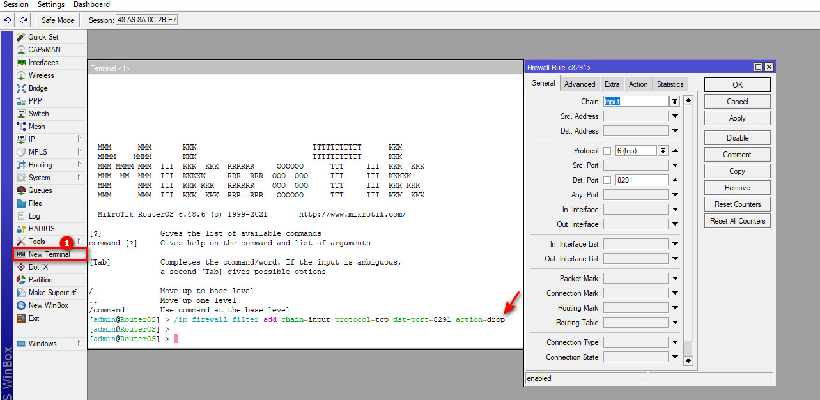820x400 pixels.
Task: Toggle the Protocol invert checkbox
Action: [x=607, y=151]
